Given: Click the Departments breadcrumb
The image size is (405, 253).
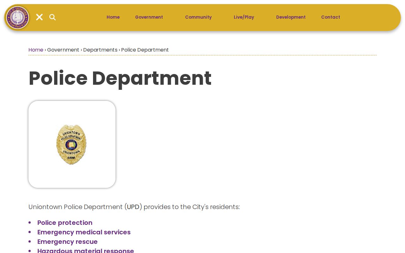Looking at the screenshot, I should (100, 50).
